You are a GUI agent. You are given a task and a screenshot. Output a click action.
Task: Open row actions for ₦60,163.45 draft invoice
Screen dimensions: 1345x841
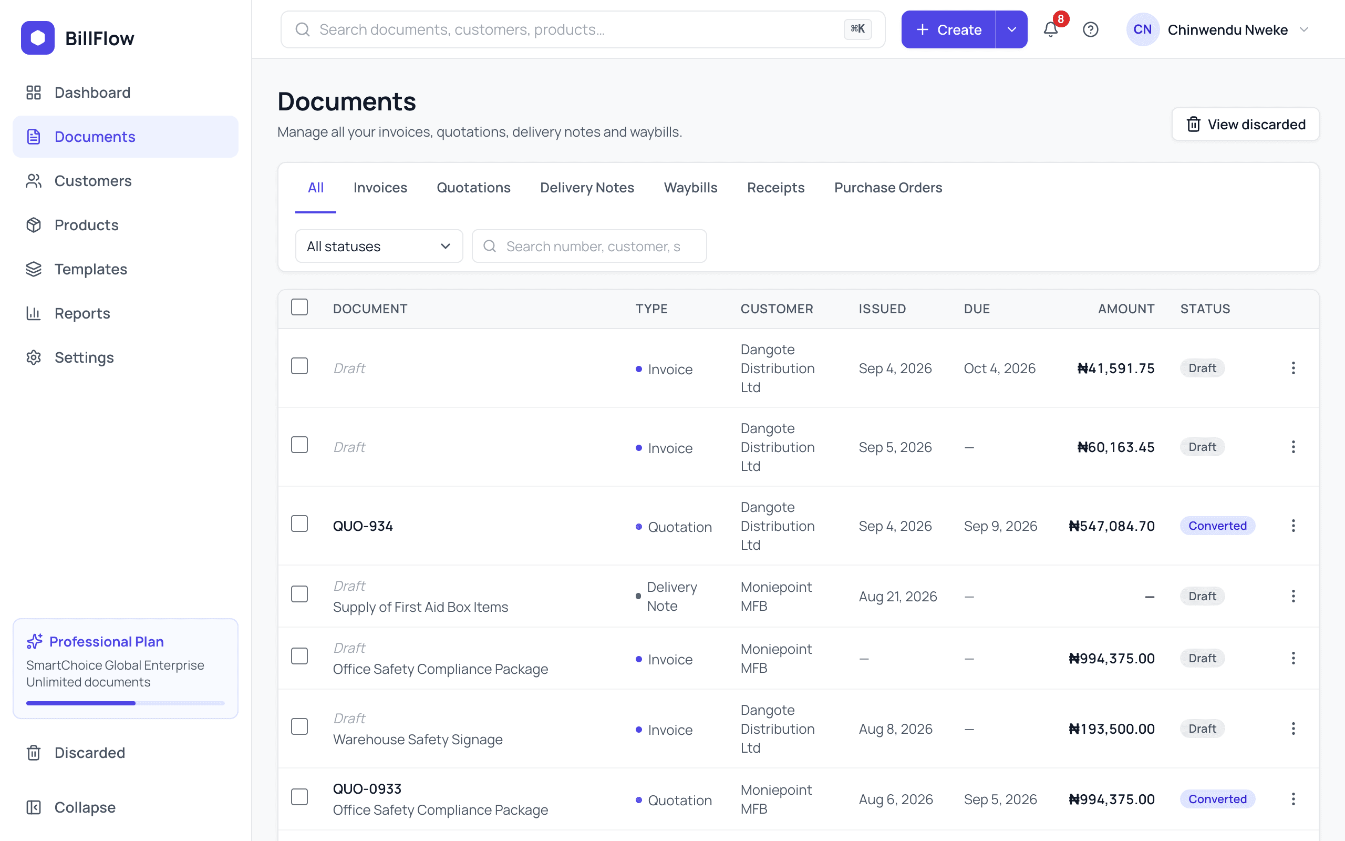pos(1294,447)
